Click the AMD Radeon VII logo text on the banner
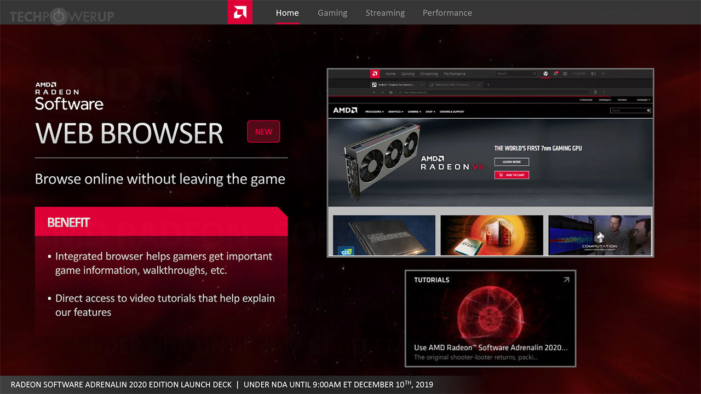This screenshot has width=701, height=394. 452,162
